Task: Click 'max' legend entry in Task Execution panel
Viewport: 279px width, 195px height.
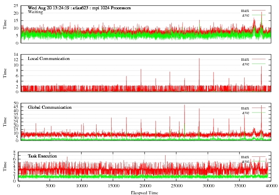Action: pyautogui.click(x=245, y=157)
